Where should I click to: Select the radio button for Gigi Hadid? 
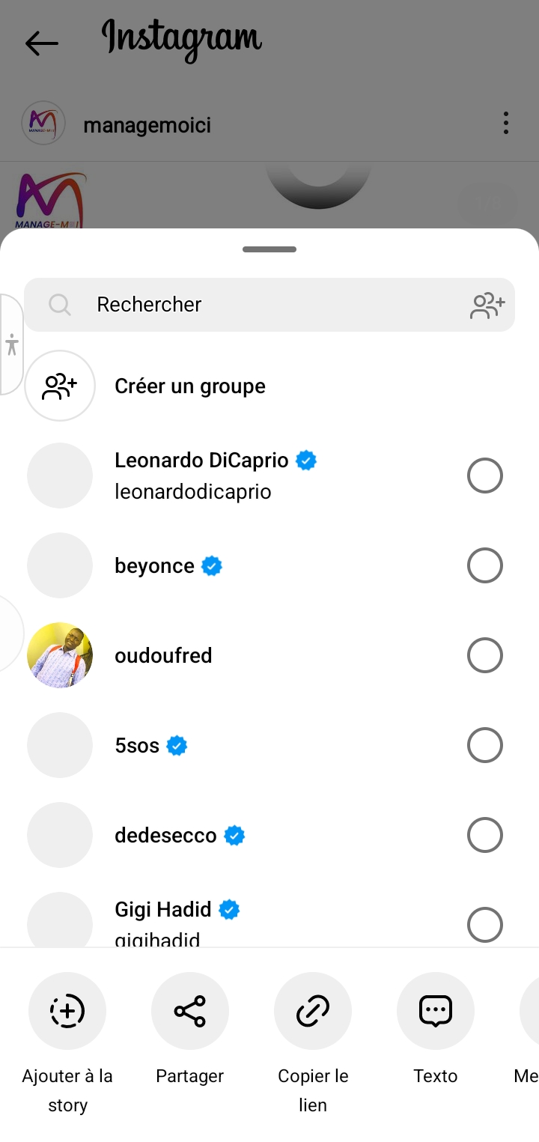pos(484,925)
